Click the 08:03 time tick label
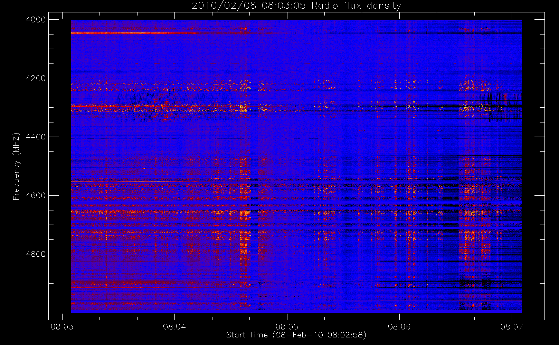This screenshot has height=345, width=559. click(62, 327)
